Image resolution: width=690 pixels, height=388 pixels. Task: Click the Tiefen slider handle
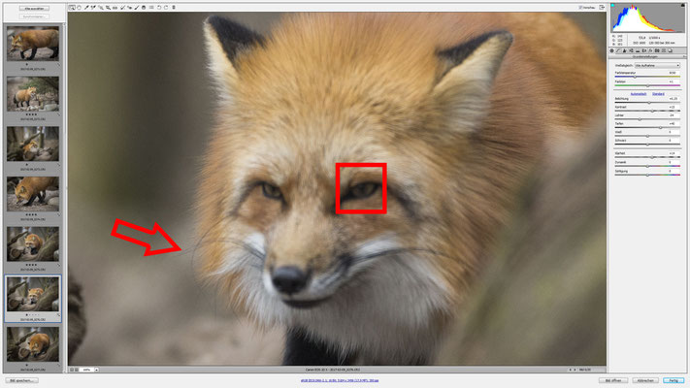(x=661, y=128)
